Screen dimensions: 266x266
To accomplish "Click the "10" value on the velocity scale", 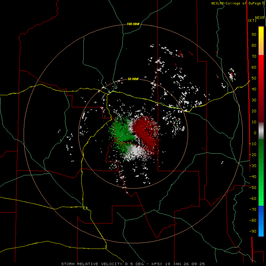I will (x=254, y=122).
